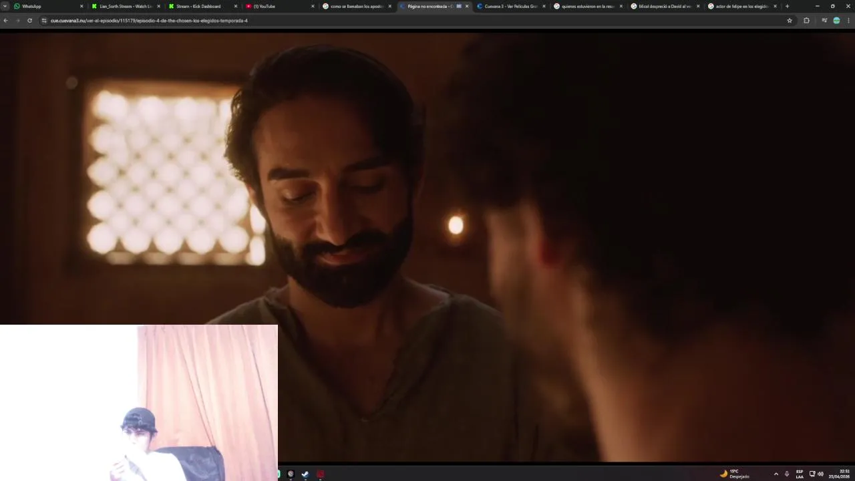Click the video player to pause playback
The image size is (855, 481).
pos(427,247)
